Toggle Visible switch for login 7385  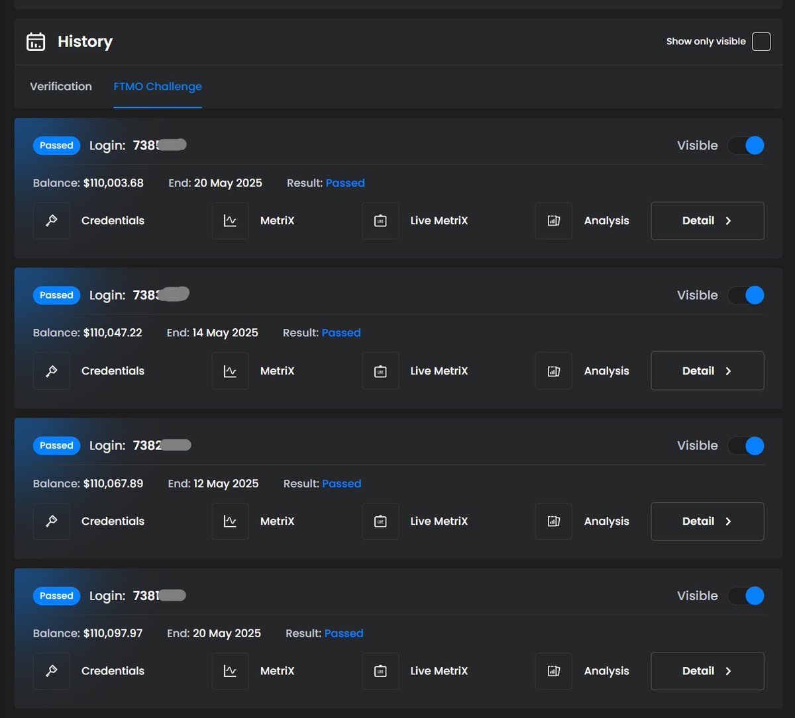click(746, 146)
